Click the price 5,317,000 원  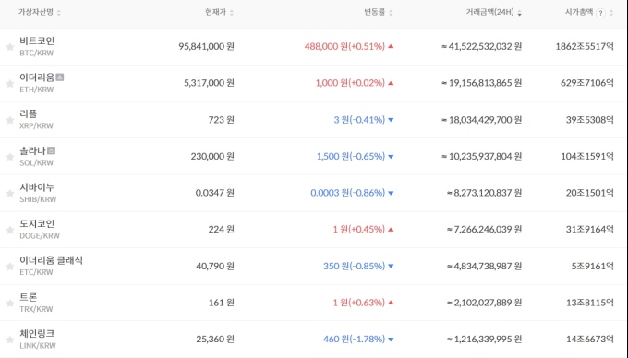[x=209, y=83]
